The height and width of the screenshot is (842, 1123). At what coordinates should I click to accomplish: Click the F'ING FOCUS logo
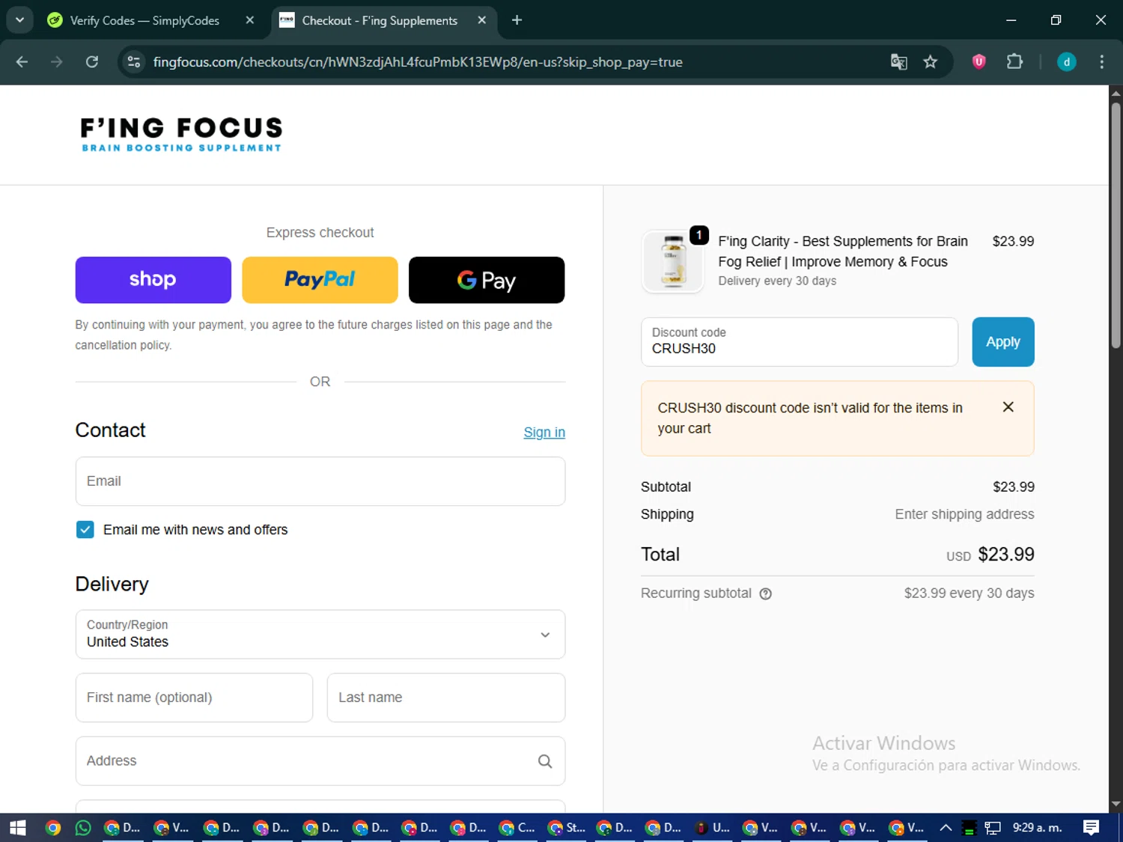point(181,134)
